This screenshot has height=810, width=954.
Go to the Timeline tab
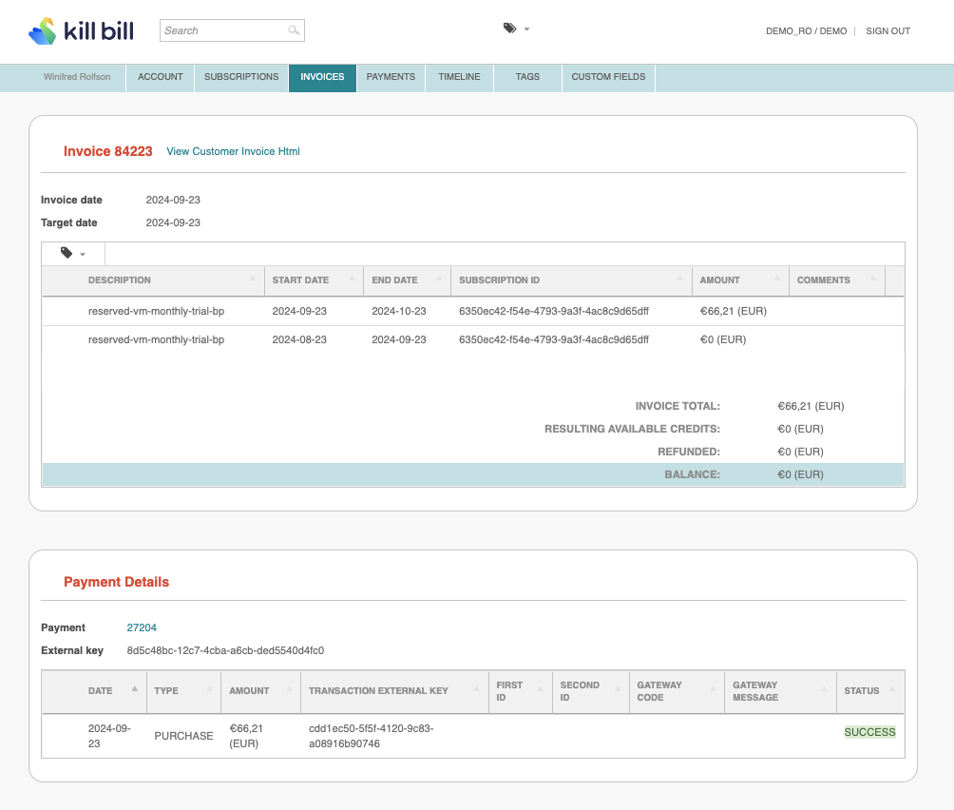(459, 77)
